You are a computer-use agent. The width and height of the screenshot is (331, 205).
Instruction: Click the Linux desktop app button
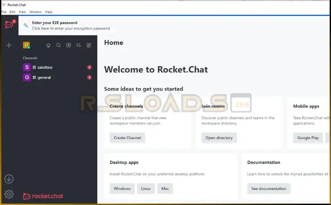click(146, 188)
